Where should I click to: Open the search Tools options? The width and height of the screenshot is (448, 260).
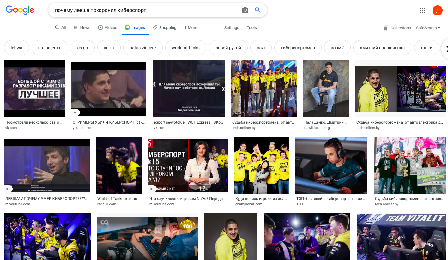pyautogui.click(x=251, y=27)
